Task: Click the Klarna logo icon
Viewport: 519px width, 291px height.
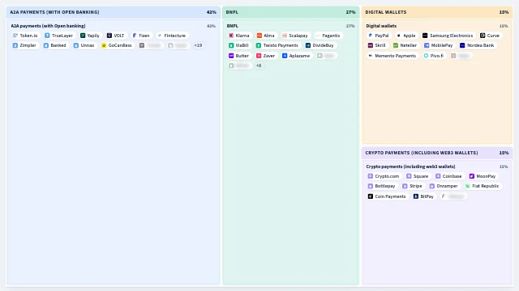Action: (231, 36)
